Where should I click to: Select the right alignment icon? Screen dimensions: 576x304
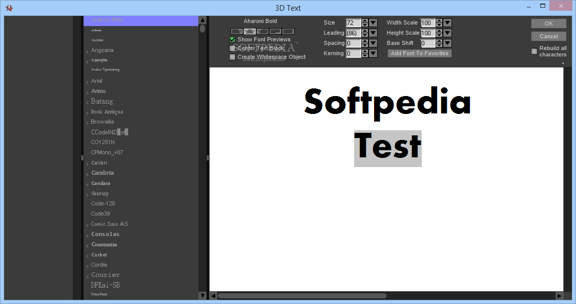(x=262, y=32)
